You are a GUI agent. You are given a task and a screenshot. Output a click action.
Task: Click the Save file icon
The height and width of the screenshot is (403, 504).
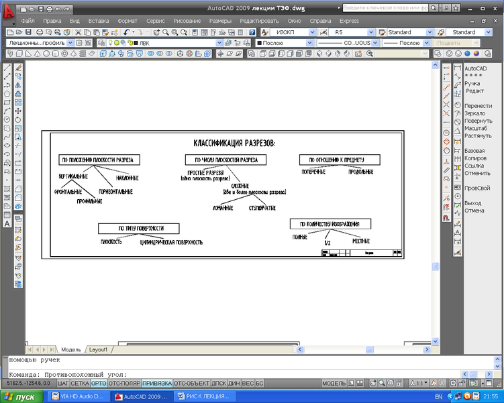(28, 32)
